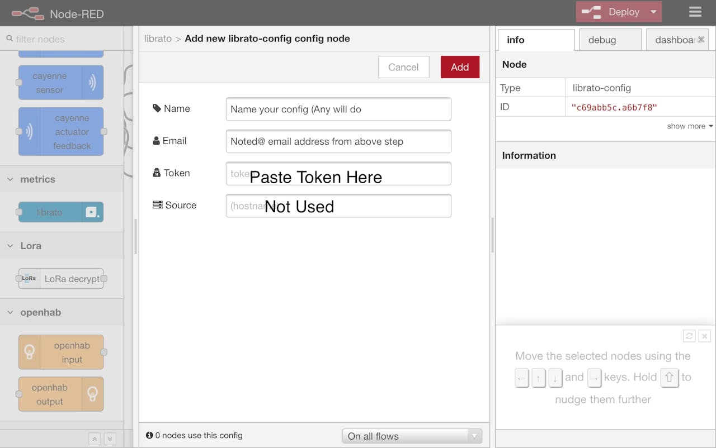Click the Information section header
The width and height of the screenshot is (716, 448).
[x=605, y=155]
